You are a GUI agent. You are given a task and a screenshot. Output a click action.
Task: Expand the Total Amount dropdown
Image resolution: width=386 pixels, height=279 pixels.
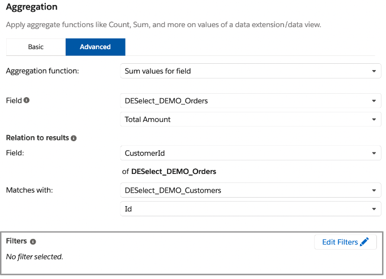[250, 119]
